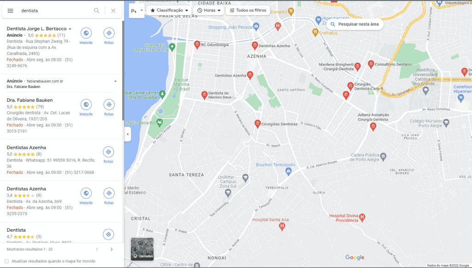Toggle Atualizar resultados quando o mapa for movido
The height and width of the screenshot is (268, 472).
point(6,261)
